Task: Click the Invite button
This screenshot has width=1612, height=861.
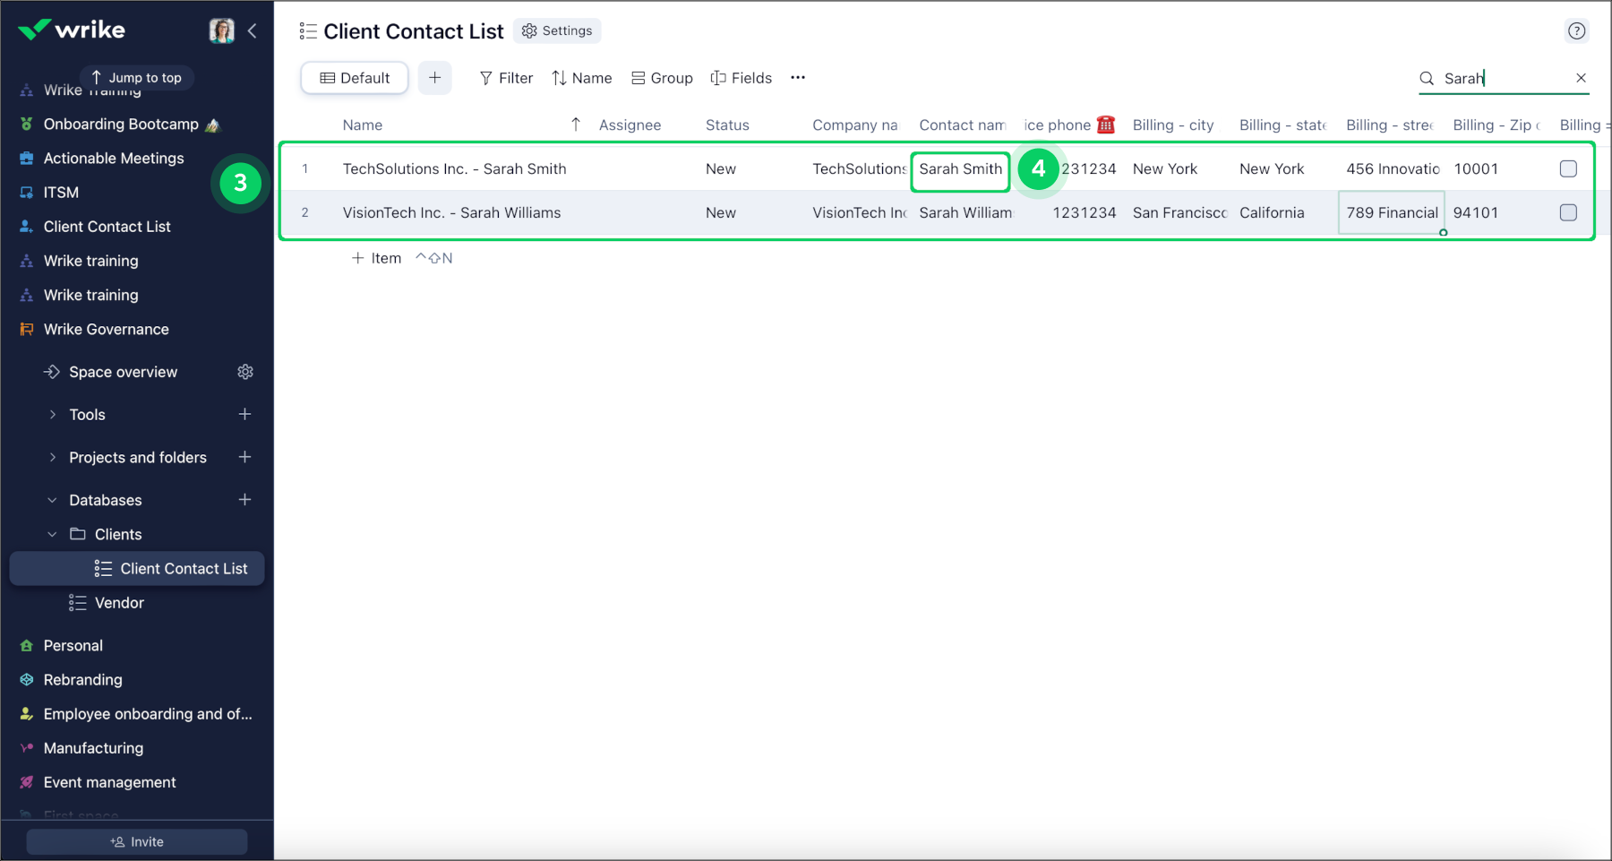Action: point(137,842)
